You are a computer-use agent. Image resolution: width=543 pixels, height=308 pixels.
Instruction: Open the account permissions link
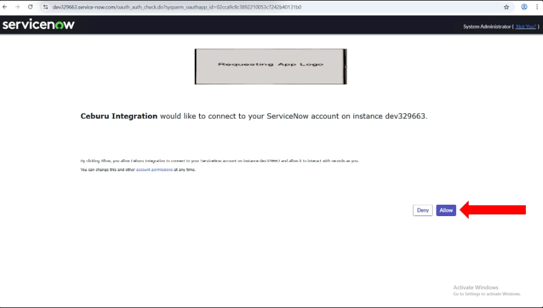click(x=154, y=170)
